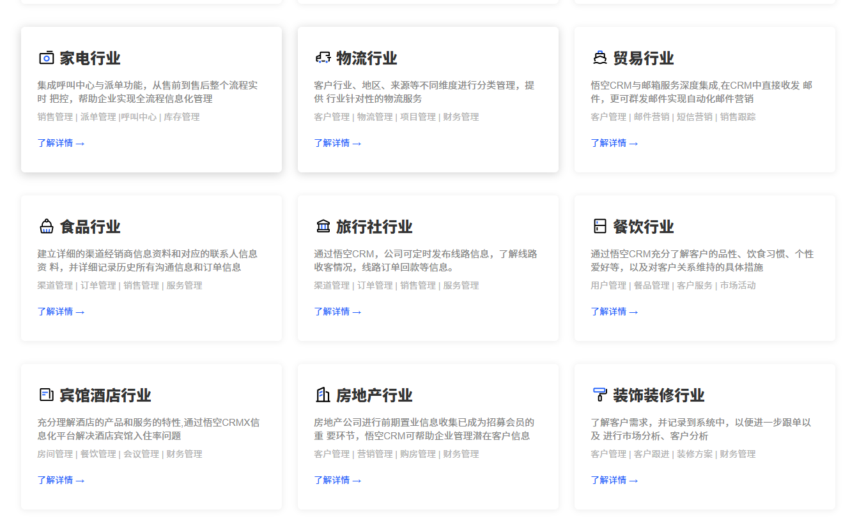This screenshot has width=850, height=521.
Task: Click the 装饰装修行业 paint roller icon
Action: [599, 395]
